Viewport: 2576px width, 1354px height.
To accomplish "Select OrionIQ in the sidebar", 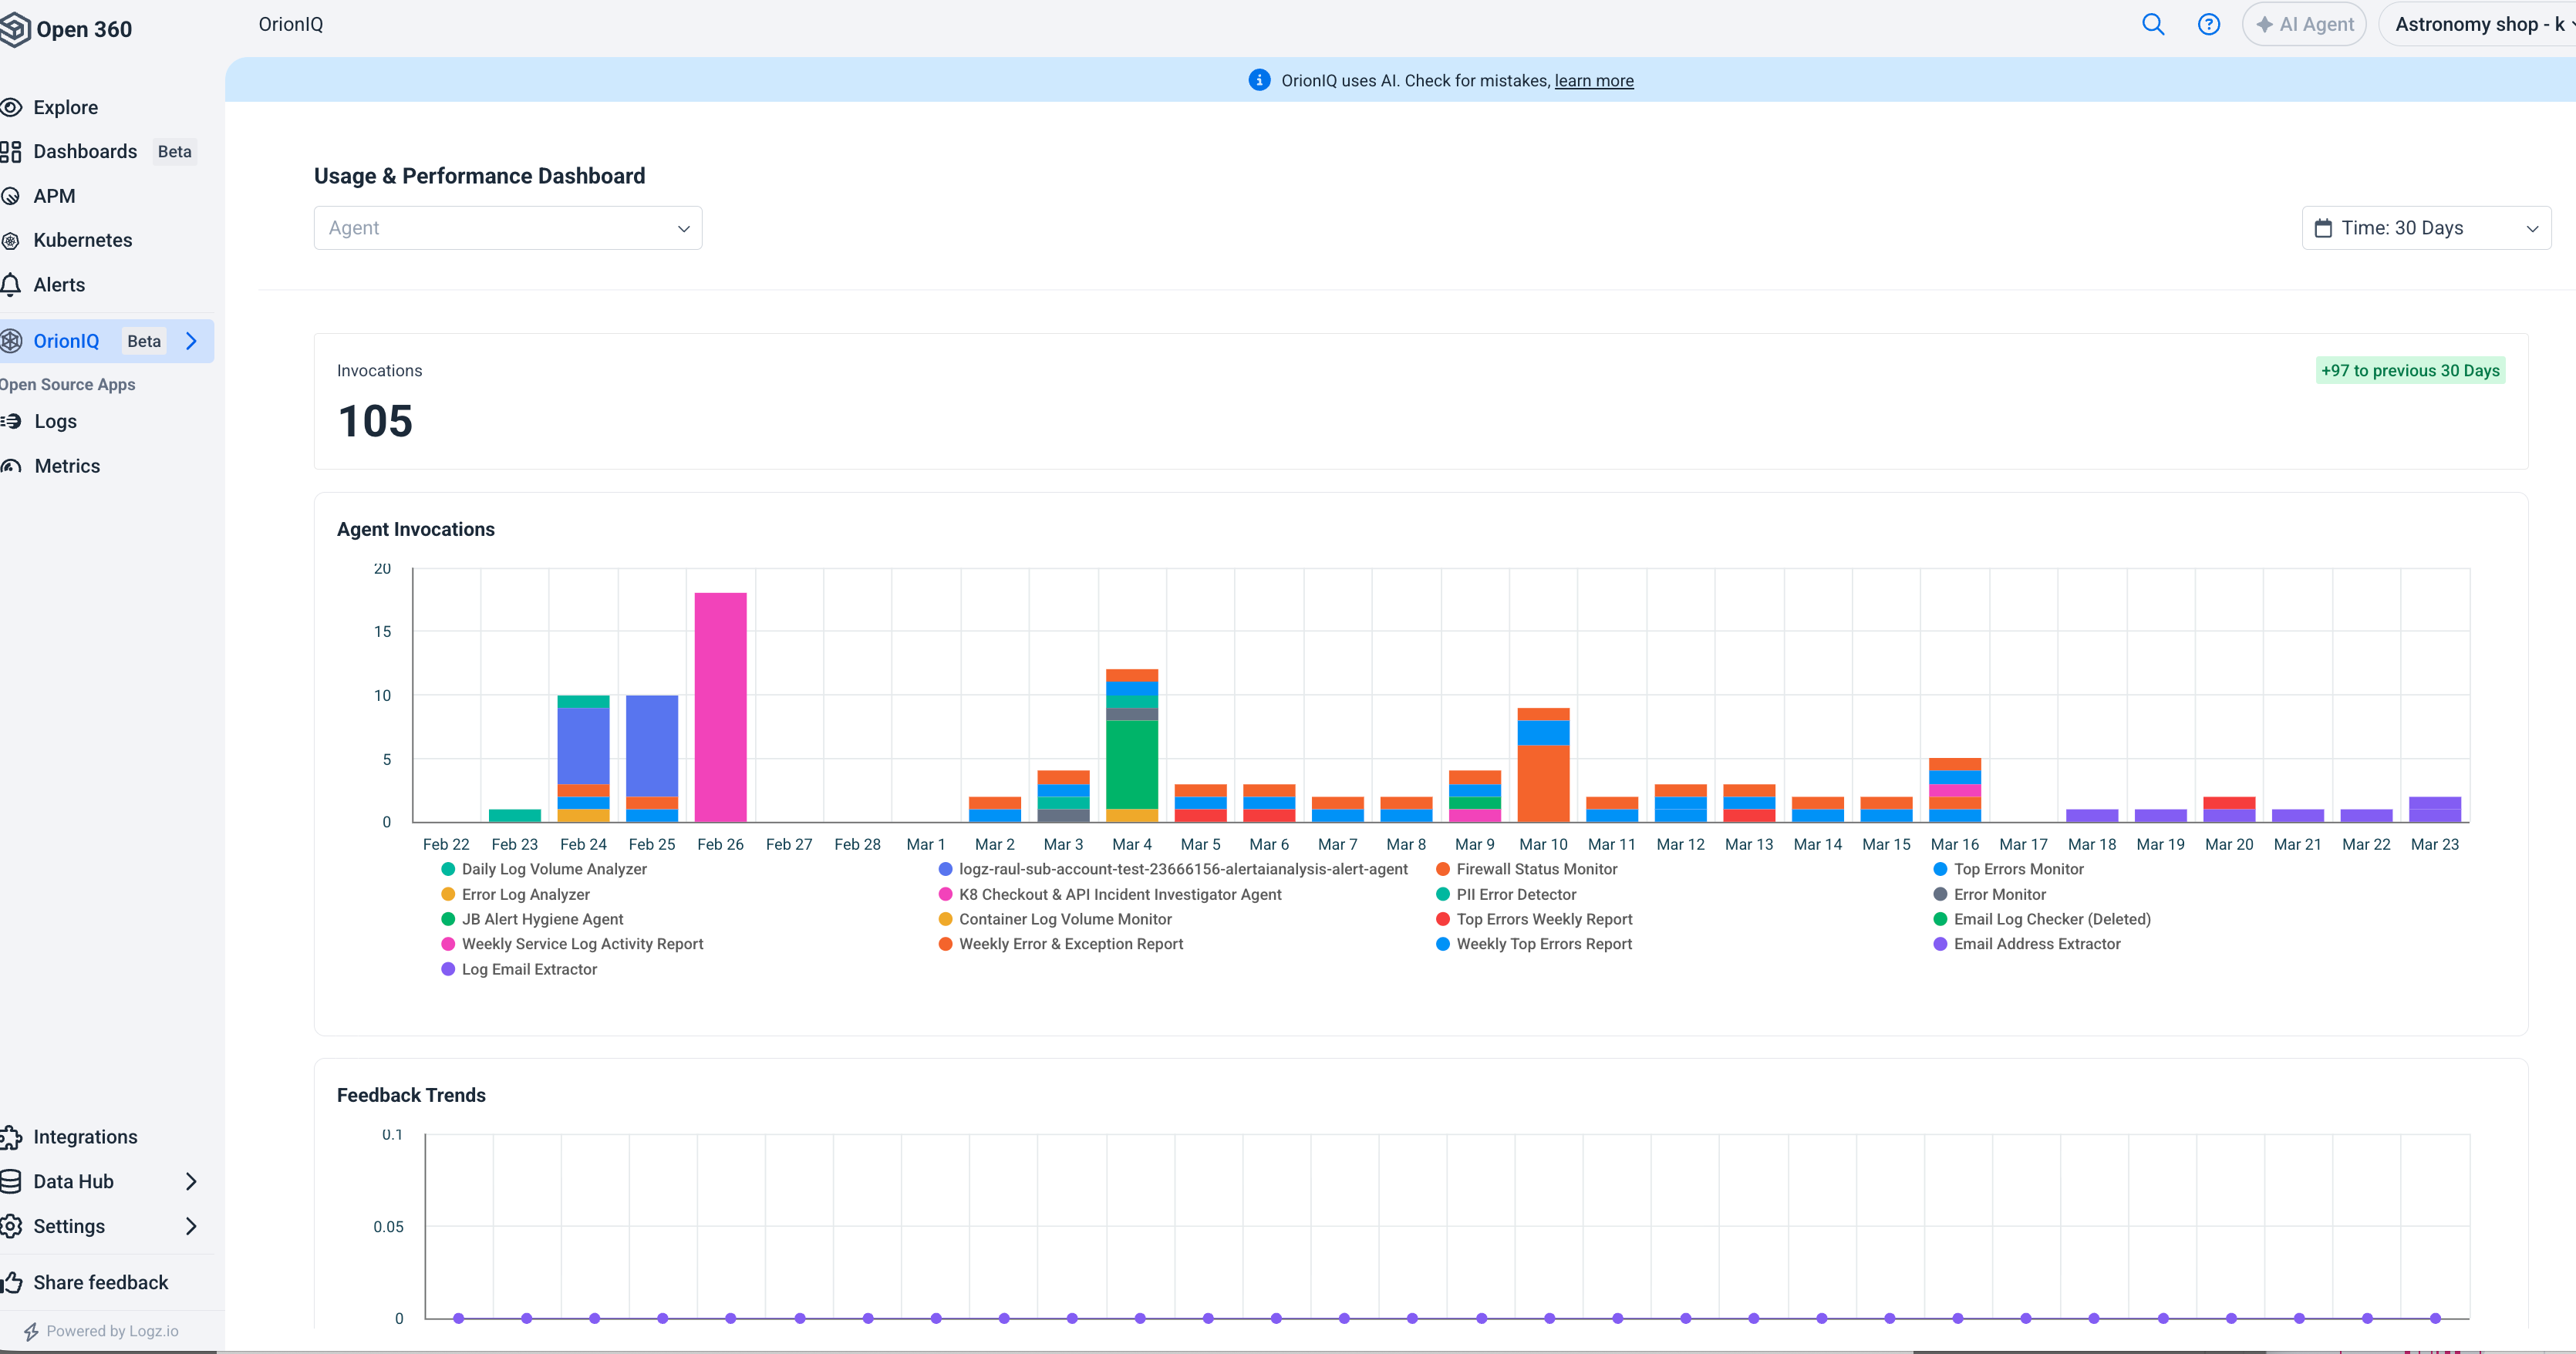I will click(x=67, y=341).
